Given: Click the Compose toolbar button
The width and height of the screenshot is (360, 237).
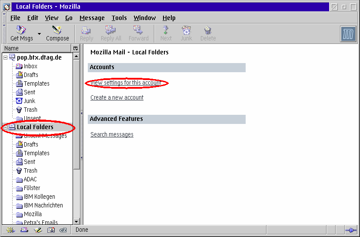Looking at the screenshot, I should pos(57,33).
